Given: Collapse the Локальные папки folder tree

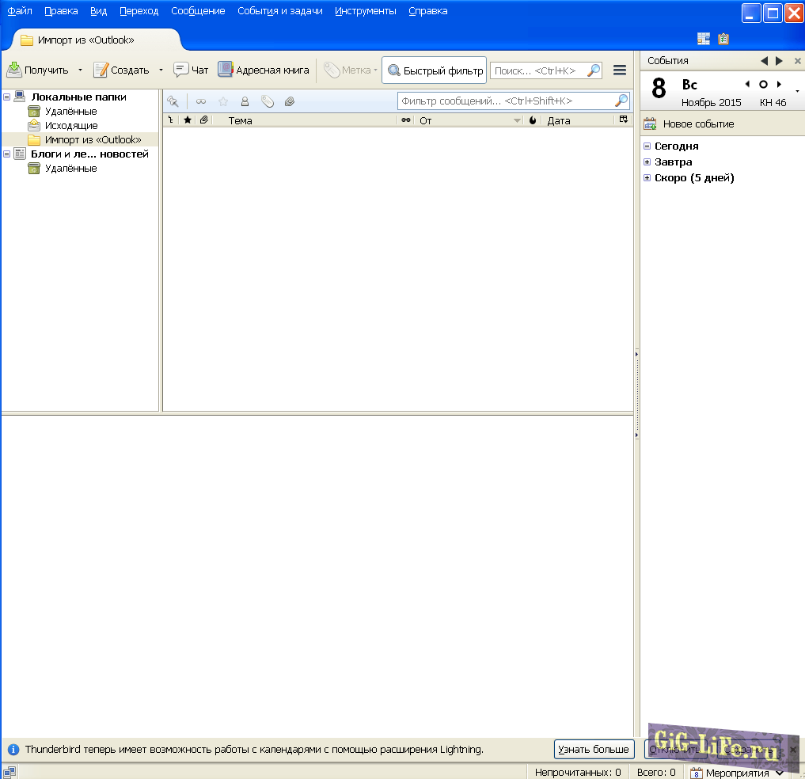Looking at the screenshot, I should 7,97.
